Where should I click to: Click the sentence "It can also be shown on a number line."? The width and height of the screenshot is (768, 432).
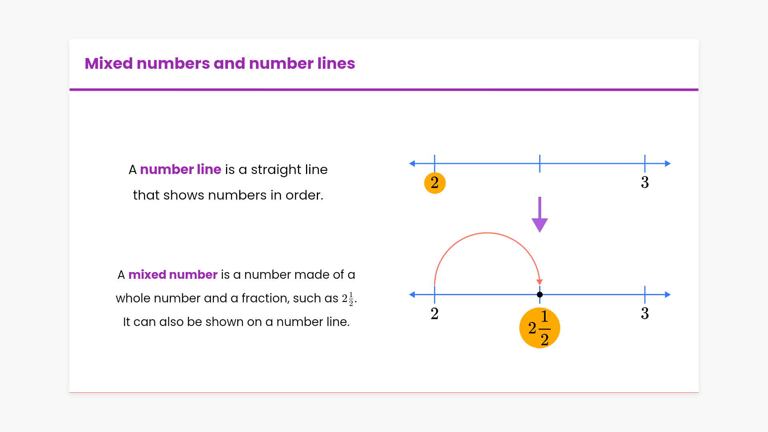236,322
